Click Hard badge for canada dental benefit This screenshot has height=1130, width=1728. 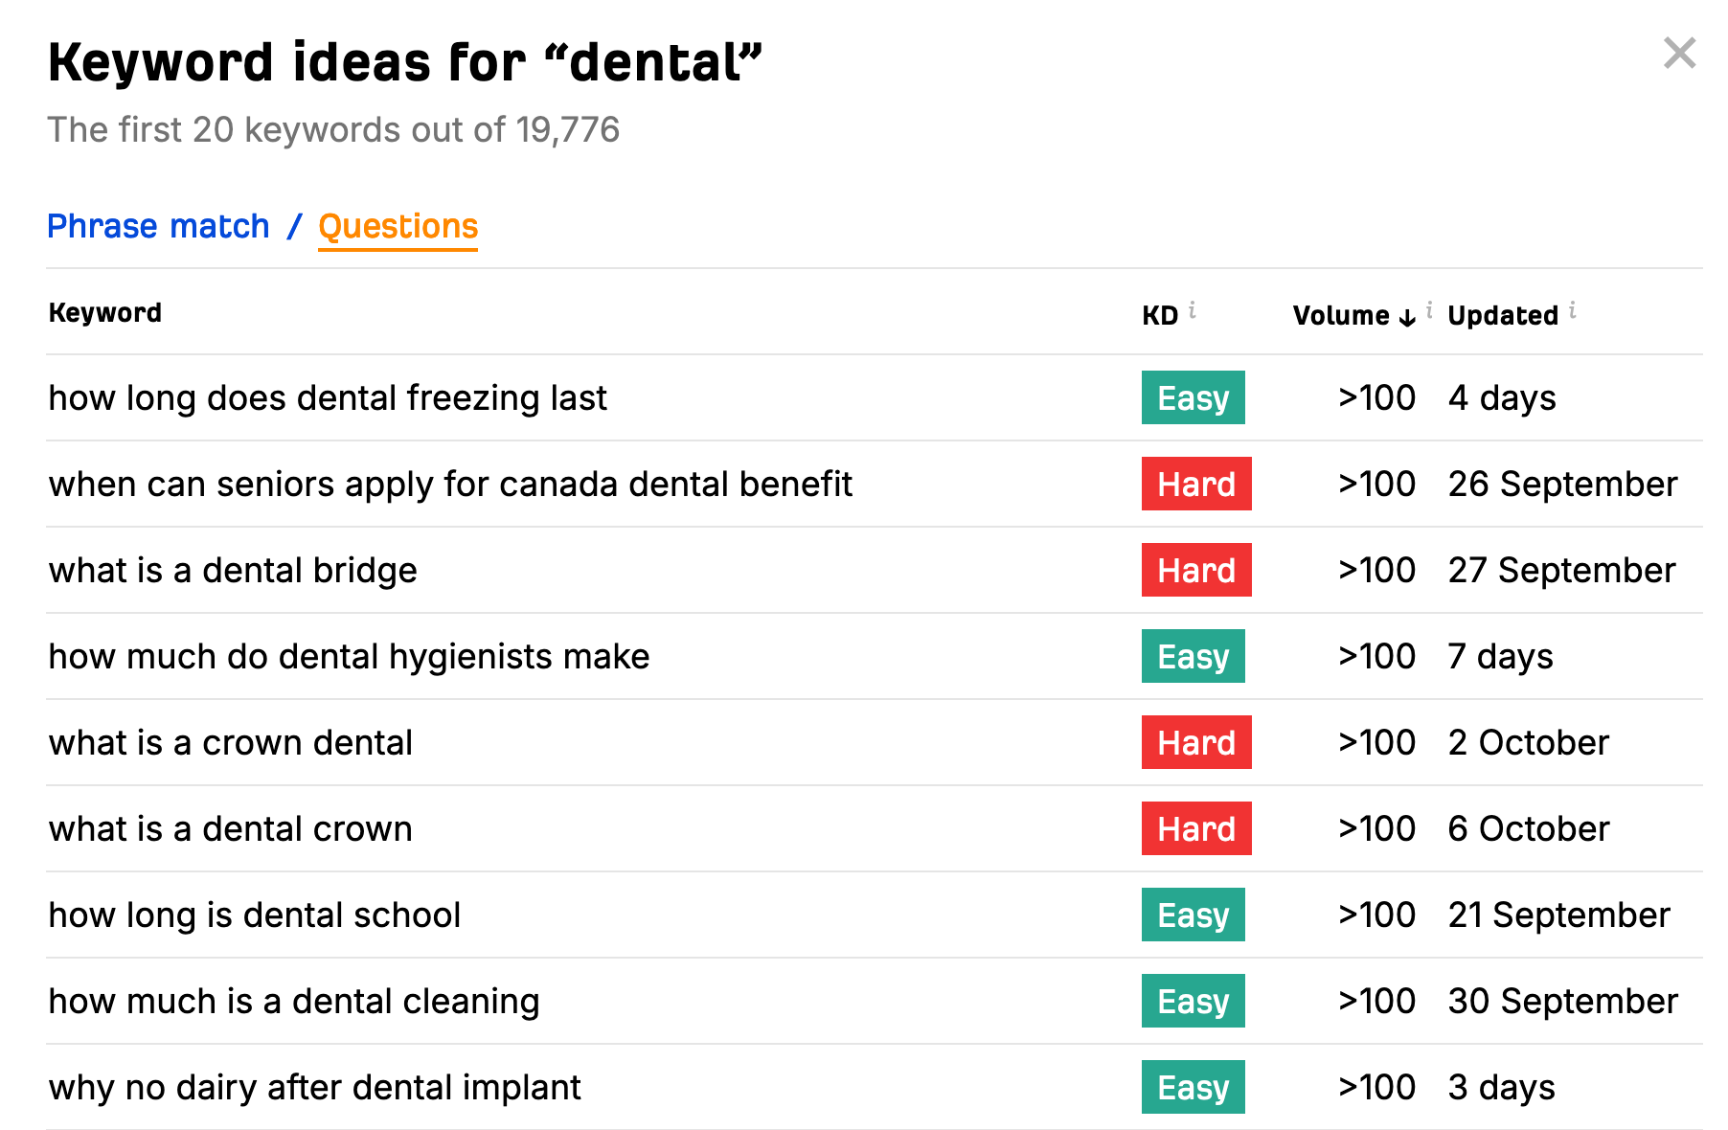click(1196, 484)
